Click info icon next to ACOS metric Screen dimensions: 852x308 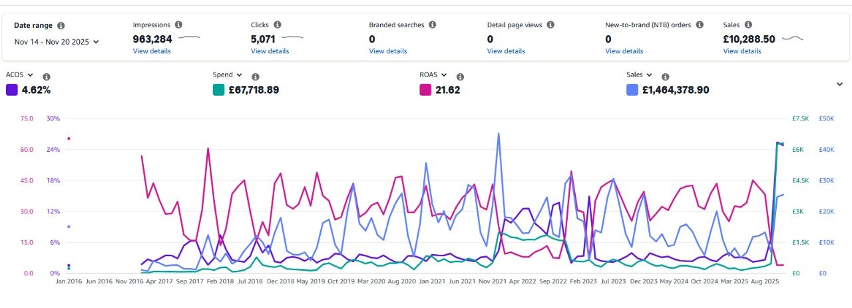click(x=46, y=77)
